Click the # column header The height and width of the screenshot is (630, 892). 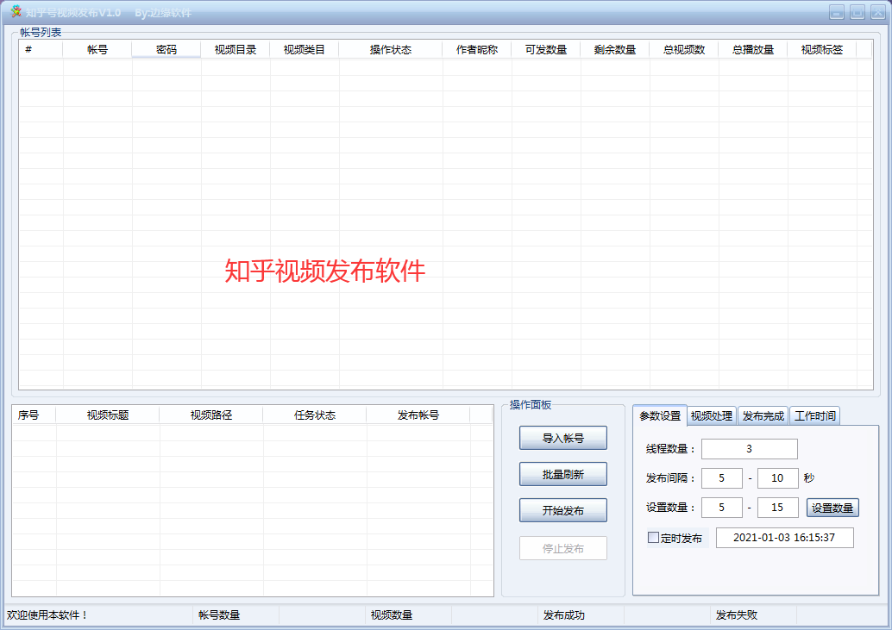point(41,49)
